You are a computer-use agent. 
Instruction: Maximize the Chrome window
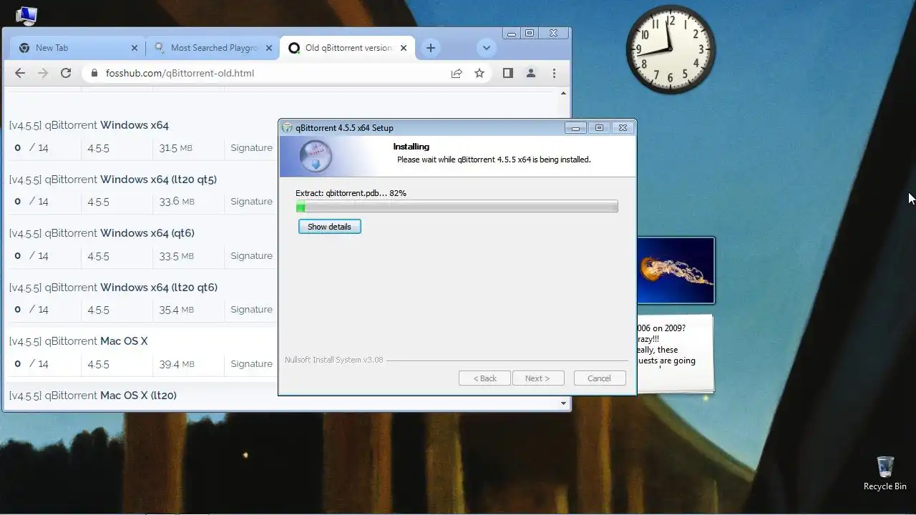(530, 33)
